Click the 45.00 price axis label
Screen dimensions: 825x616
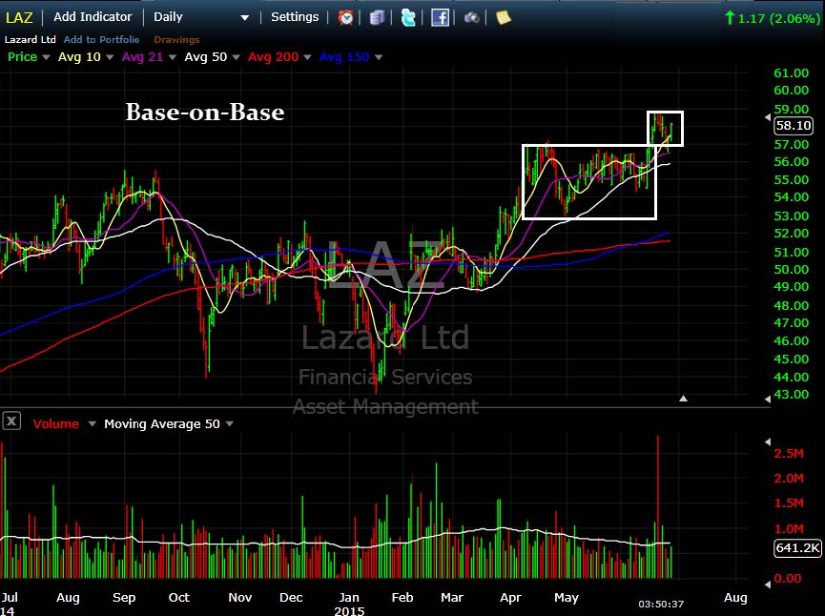(x=791, y=359)
